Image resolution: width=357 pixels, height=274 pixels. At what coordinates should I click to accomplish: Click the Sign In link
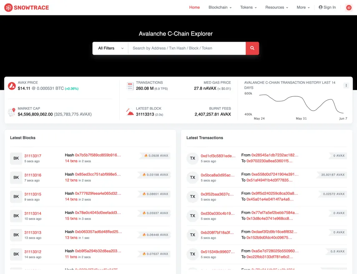click(327, 7)
